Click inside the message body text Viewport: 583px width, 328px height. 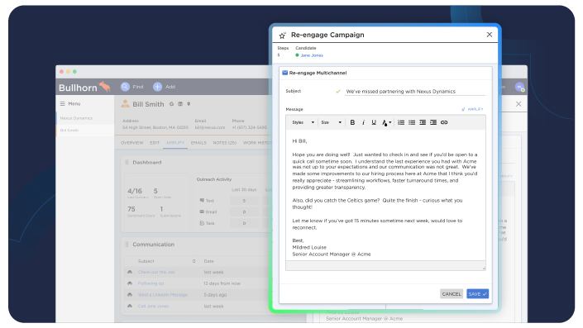(x=385, y=195)
